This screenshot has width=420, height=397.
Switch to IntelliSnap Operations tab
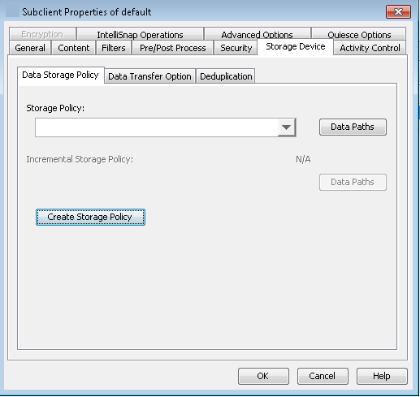(140, 34)
